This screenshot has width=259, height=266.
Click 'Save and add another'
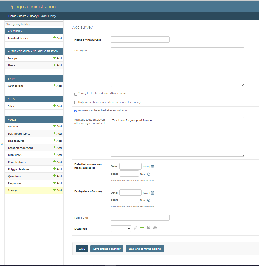(107, 248)
